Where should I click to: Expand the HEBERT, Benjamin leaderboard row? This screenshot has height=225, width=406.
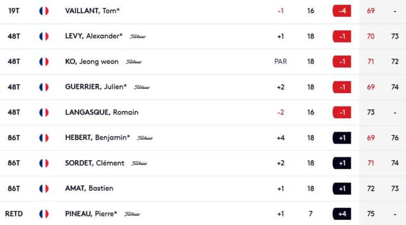point(203,138)
